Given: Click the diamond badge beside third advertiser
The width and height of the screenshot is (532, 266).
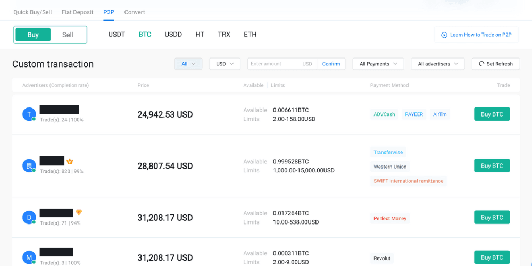Looking at the screenshot, I should click(x=79, y=212).
